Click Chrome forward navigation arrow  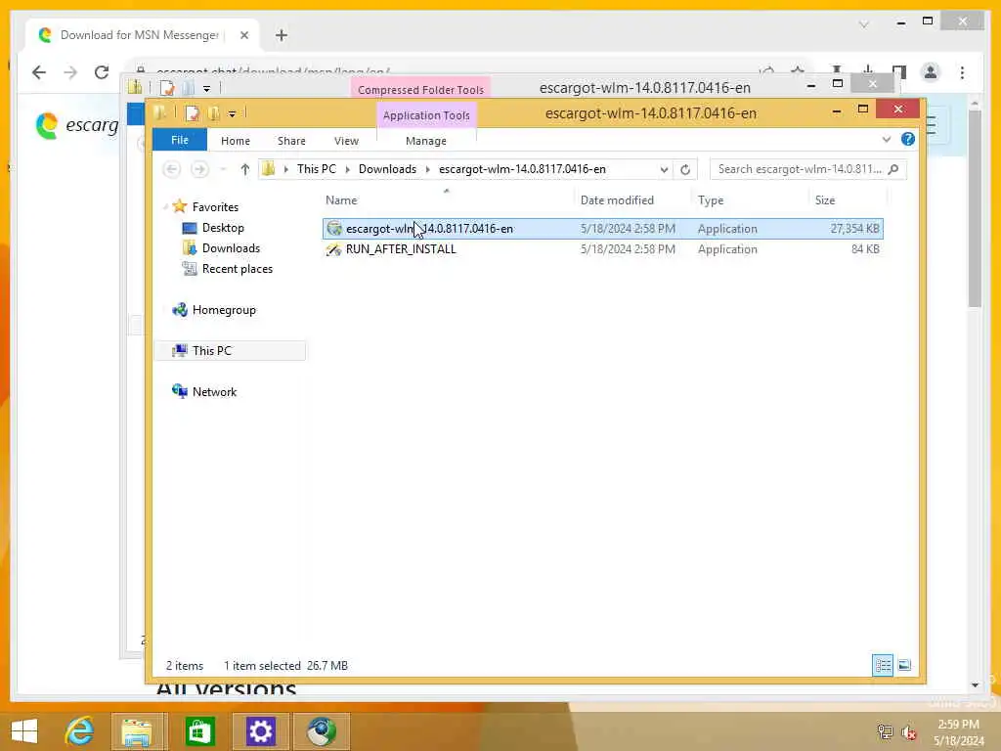tap(70, 72)
